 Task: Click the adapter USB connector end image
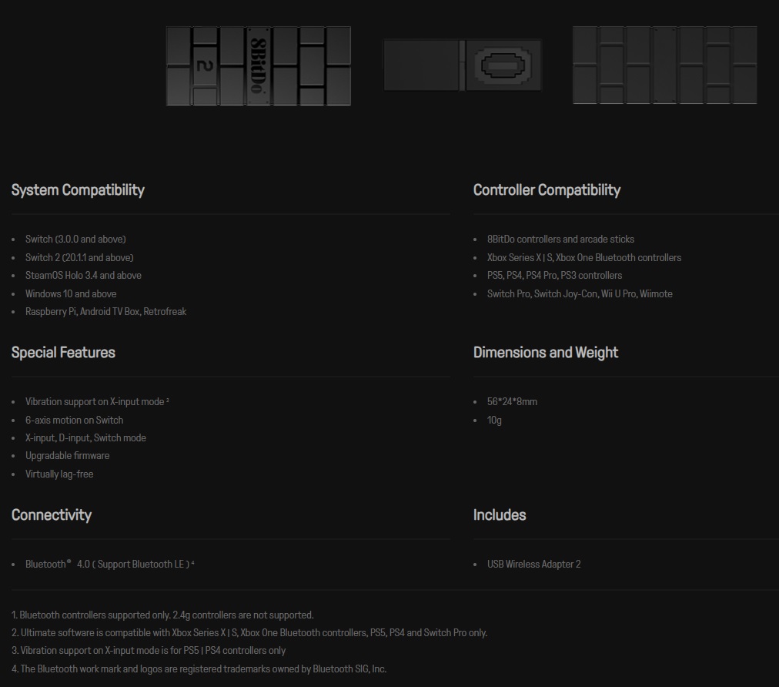462,65
